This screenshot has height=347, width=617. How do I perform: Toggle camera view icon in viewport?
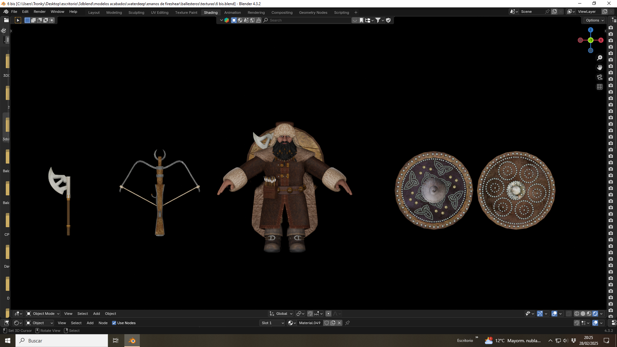pos(600,77)
